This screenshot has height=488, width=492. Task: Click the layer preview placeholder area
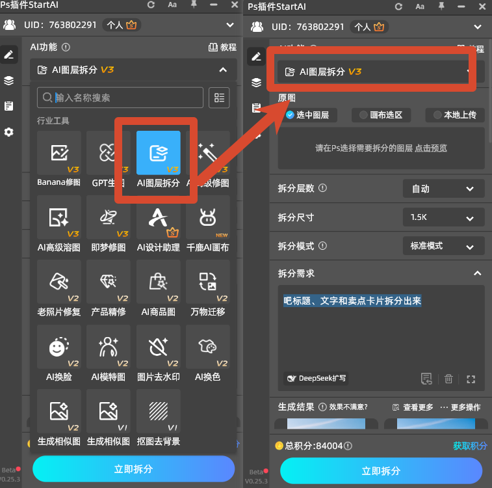tap(382, 148)
